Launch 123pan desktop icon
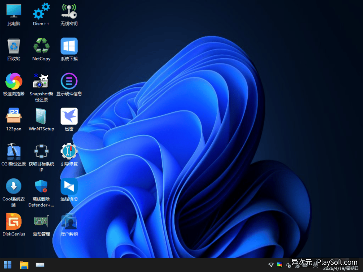The height and width of the screenshot is (272, 363). point(14,120)
